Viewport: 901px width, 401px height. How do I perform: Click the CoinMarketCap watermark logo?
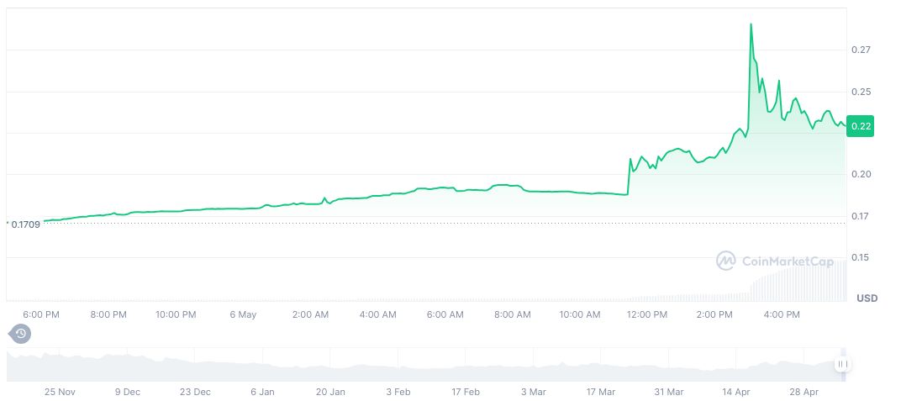[774, 261]
